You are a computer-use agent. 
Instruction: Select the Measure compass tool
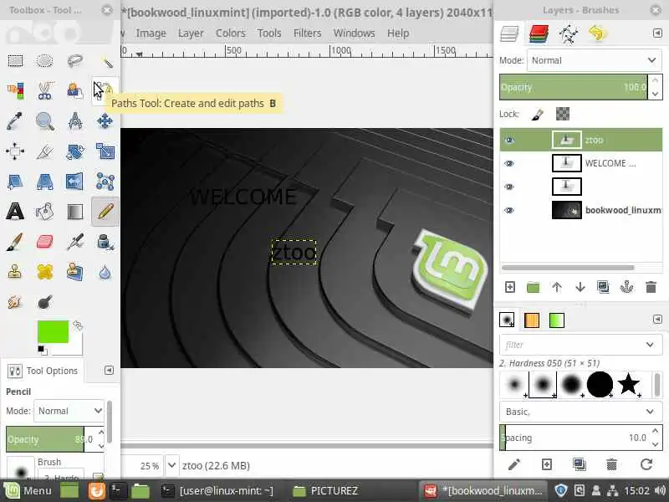point(75,121)
